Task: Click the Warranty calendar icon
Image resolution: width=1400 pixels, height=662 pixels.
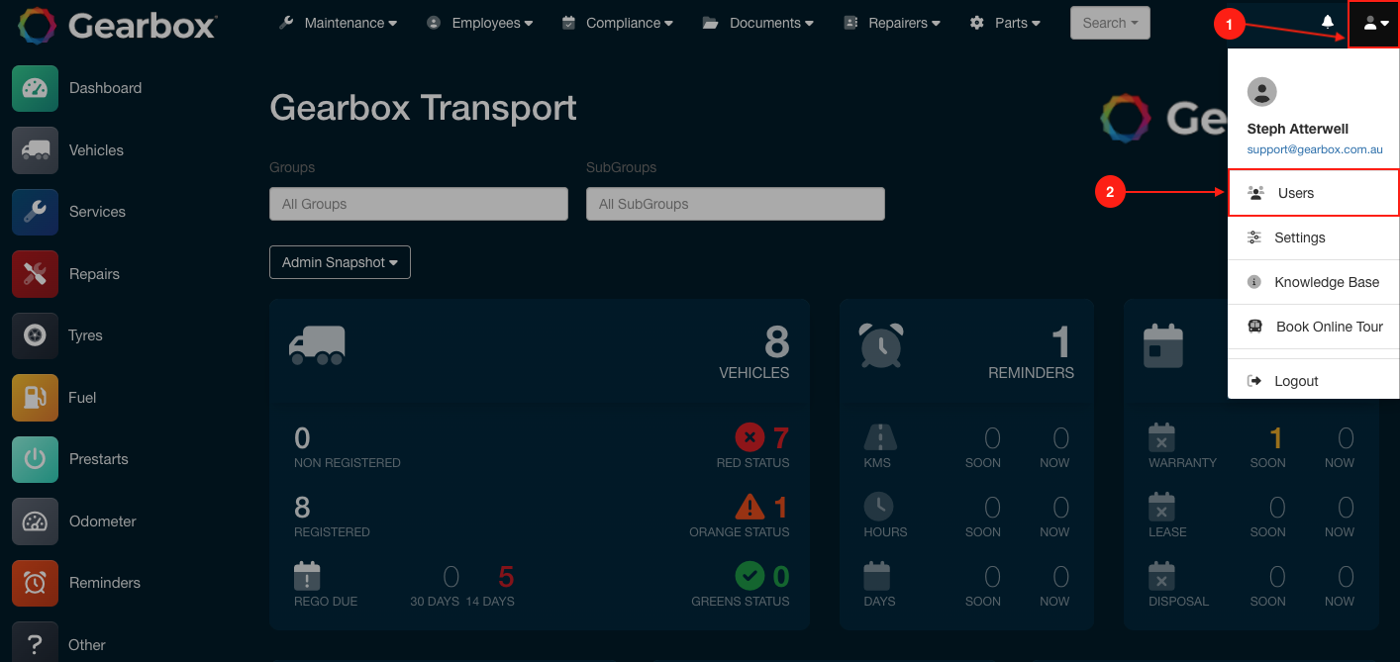Action: (x=1161, y=437)
